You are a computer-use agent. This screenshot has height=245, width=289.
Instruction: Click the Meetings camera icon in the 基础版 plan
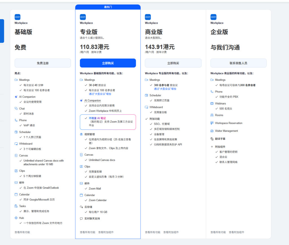point(16,80)
